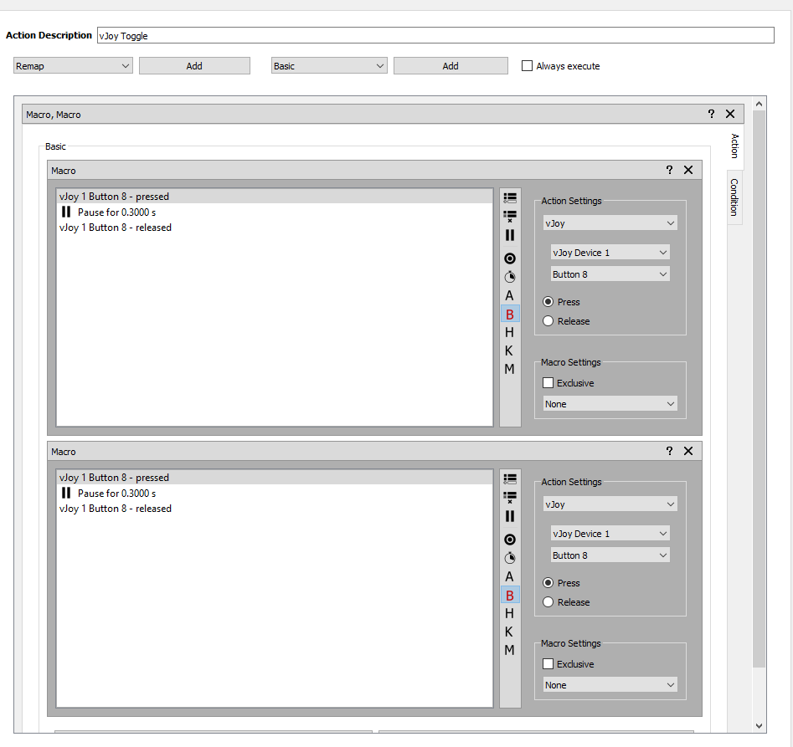Click the vertical scrollbar thumb
The height and width of the screenshot is (747, 793).
759,389
